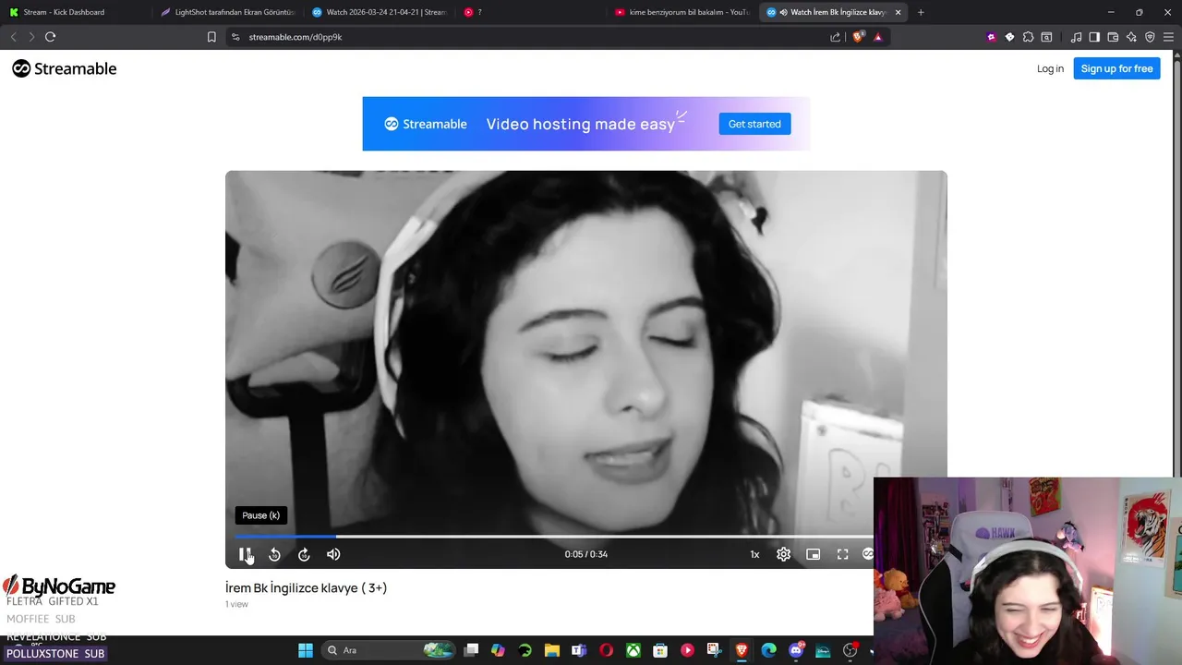The image size is (1182, 665).
Task: Switch to Watch 2026-03-24 Streamable tab
Action: 379,12
